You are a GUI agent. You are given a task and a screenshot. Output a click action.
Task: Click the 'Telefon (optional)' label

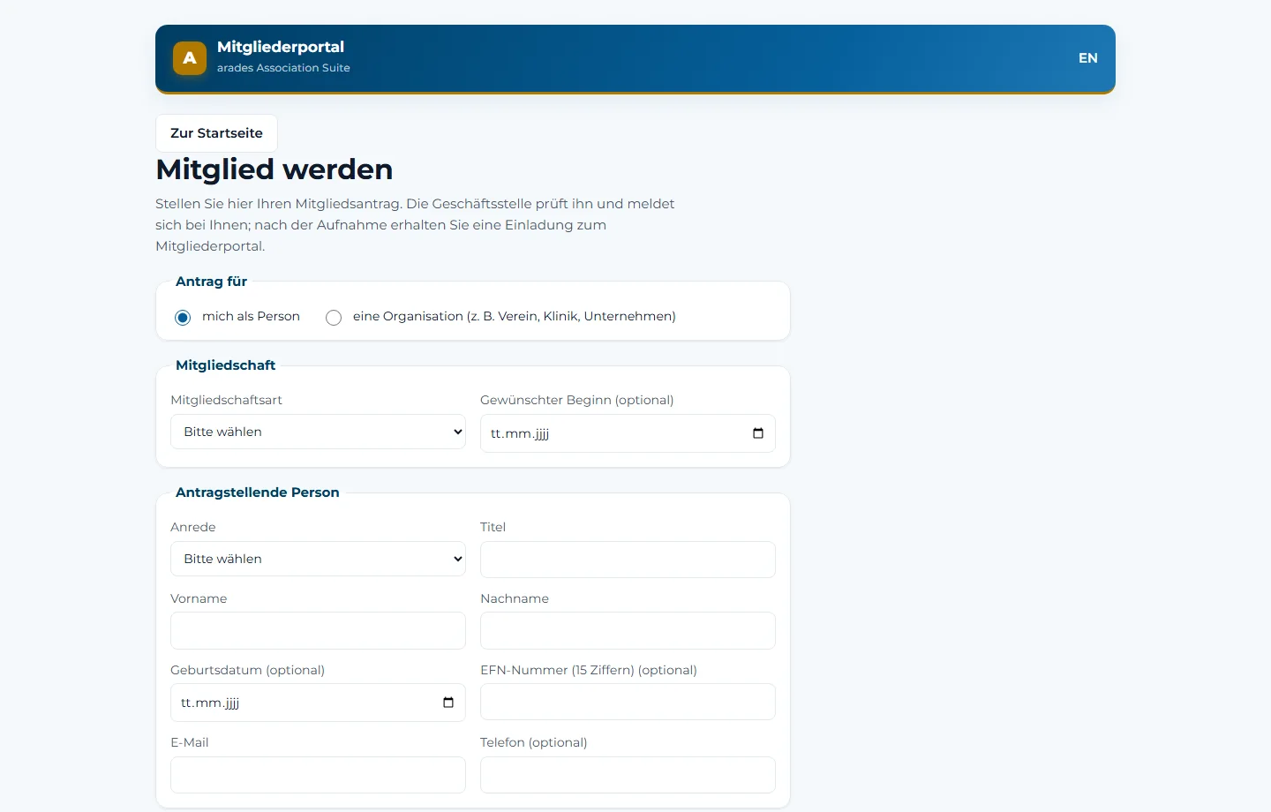click(534, 742)
